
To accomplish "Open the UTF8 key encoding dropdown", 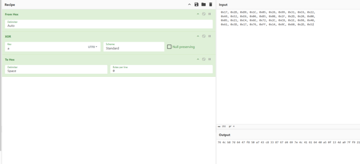I will point(92,47).
